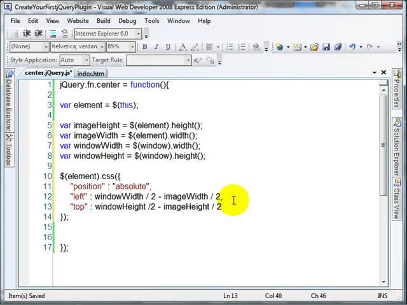Viewport: 407px width, 305px height.
Task: Close the active document with X button
Action: coord(383,72)
